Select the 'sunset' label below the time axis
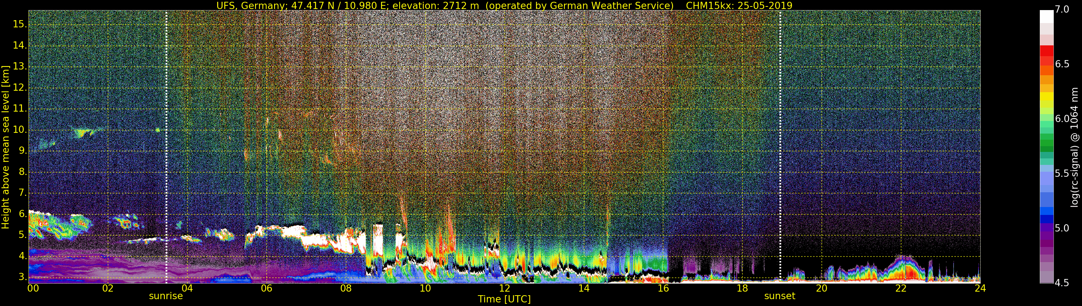The width and height of the screenshot is (1082, 306). tap(779, 296)
